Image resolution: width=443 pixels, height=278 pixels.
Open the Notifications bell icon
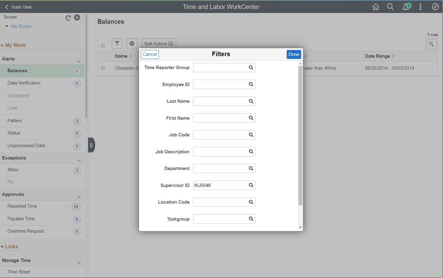tap(406, 6)
